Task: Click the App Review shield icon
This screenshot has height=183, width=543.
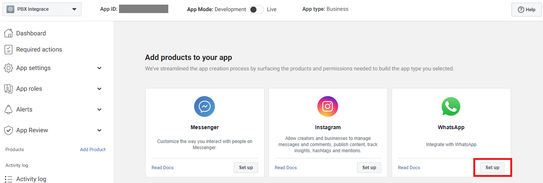Action: pos(8,130)
